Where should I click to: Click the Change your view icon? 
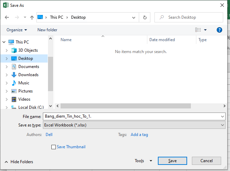(x=198, y=30)
